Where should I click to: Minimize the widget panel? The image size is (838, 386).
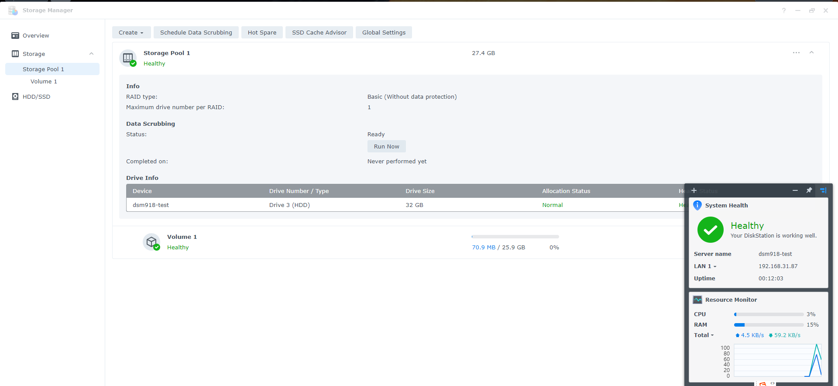pyautogui.click(x=795, y=190)
